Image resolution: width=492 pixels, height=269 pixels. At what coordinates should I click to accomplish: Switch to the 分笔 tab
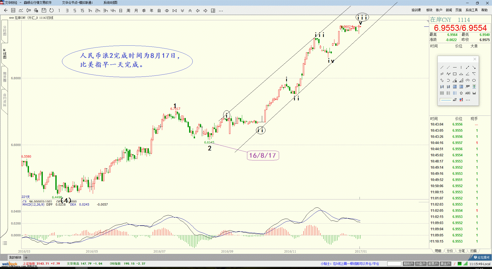coord(462,251)
